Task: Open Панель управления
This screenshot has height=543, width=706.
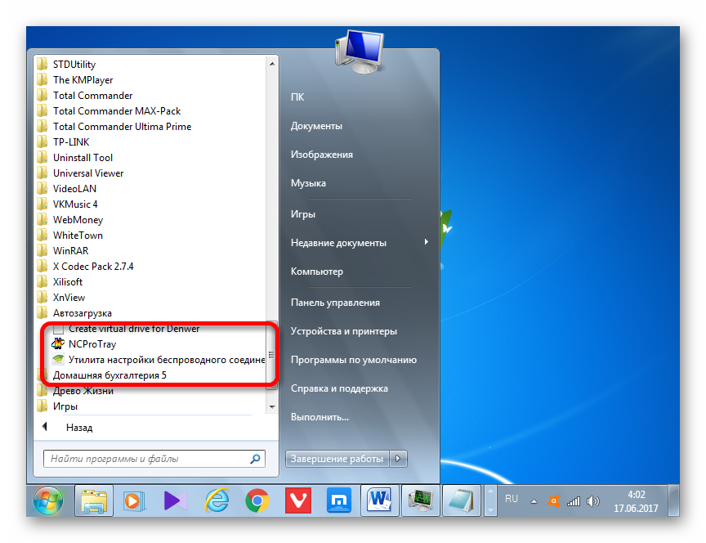Action: point(335,303)
